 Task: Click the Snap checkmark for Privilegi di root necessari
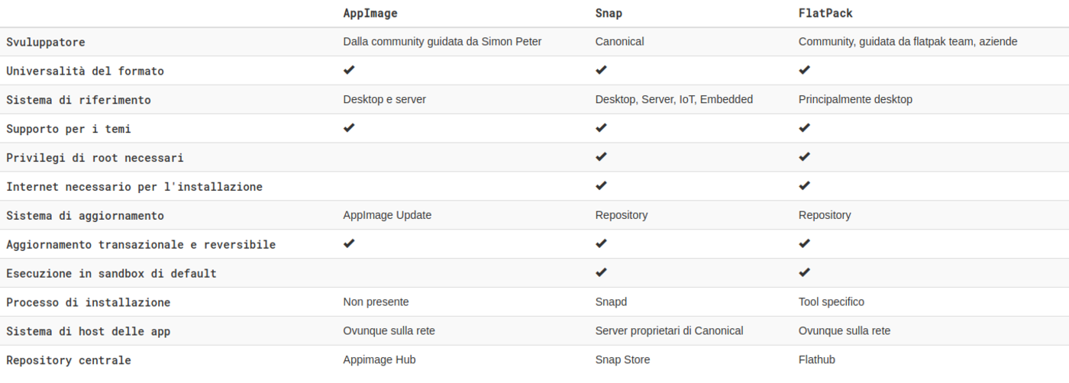pyautogui.click(x=601, y=157)
